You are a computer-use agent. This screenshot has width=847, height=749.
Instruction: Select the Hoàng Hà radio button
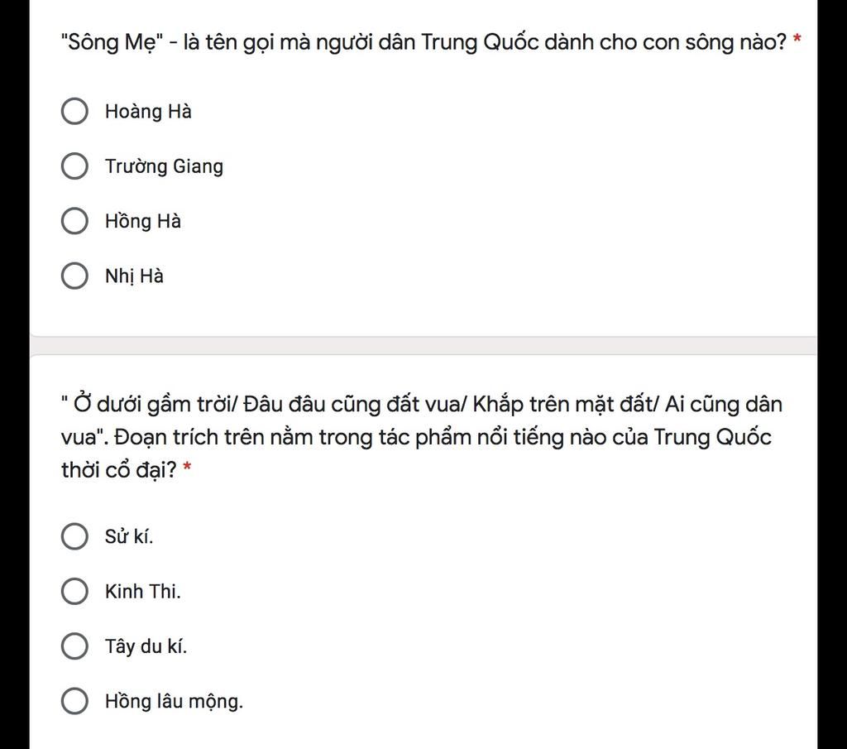tap(74, 112)
